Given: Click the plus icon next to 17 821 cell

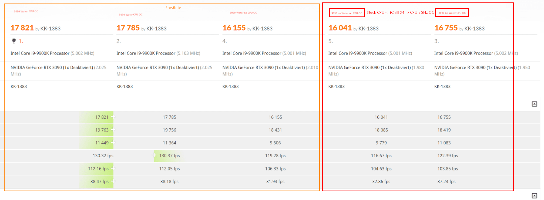Looking at the screenshot, I should pyautogui.click(x=113, y=117).
